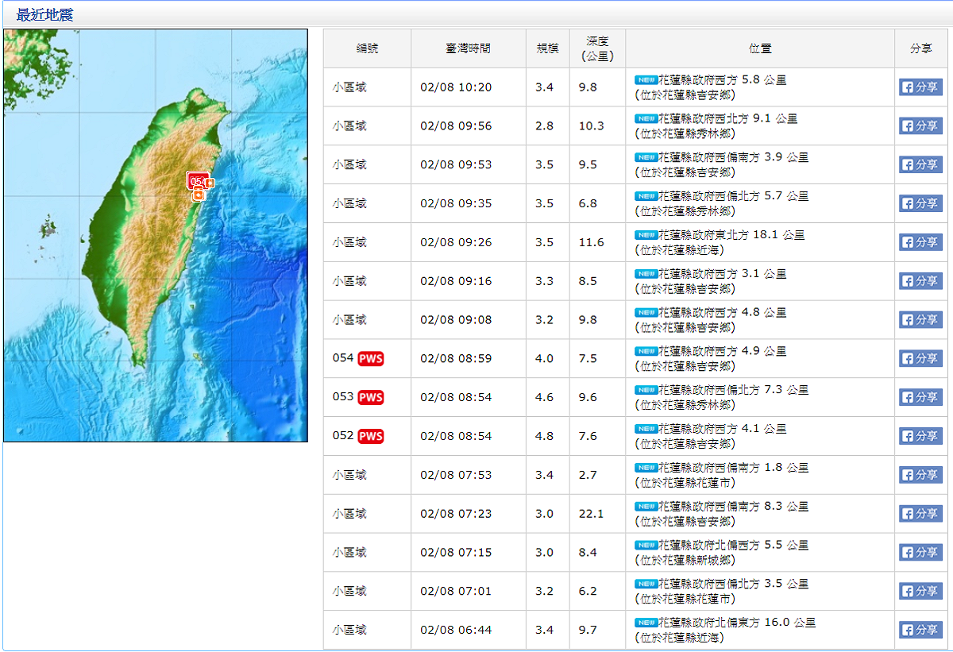Open the 花蓮縣政府西方 3.1 公里 location

click(x=722, y=274)
